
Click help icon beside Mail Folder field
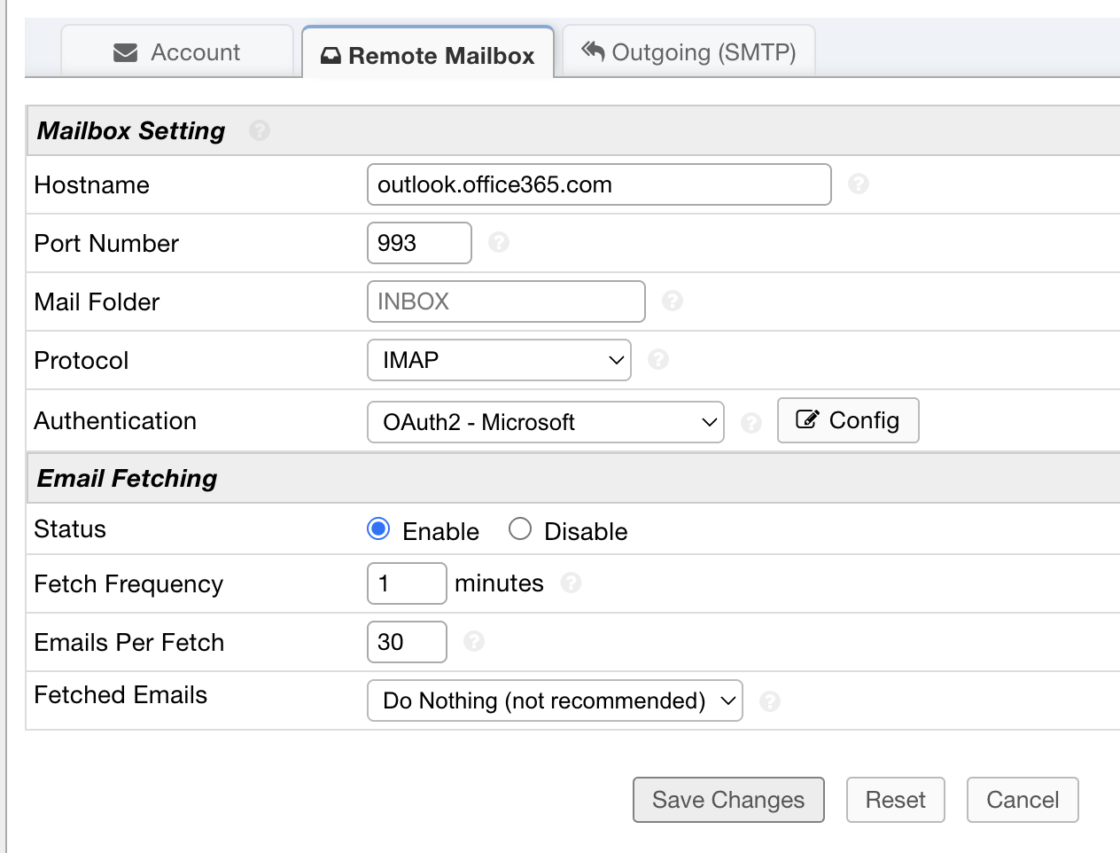tap(673, 301)
